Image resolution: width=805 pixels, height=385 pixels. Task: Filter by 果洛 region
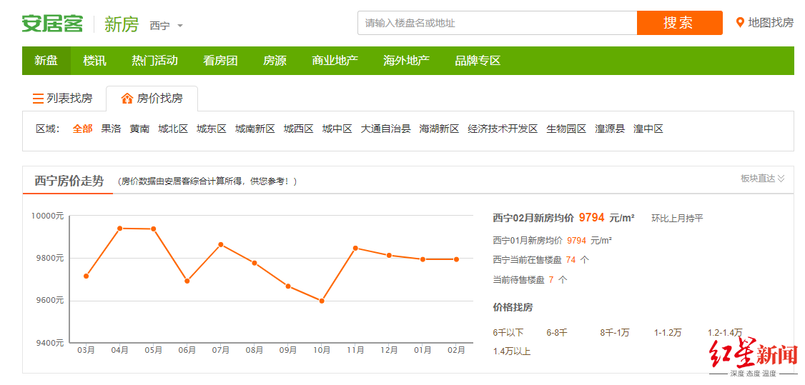pyautogui.click(x=112, y=129)
